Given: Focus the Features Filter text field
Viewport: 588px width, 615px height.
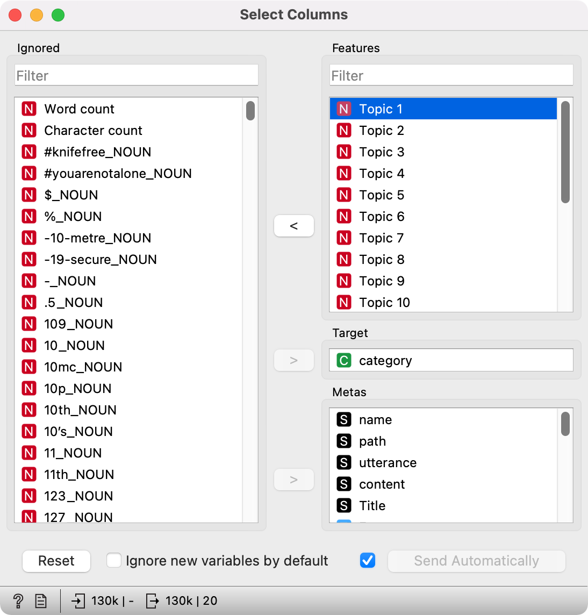Looking at the screenshot, I should point(451,76).
